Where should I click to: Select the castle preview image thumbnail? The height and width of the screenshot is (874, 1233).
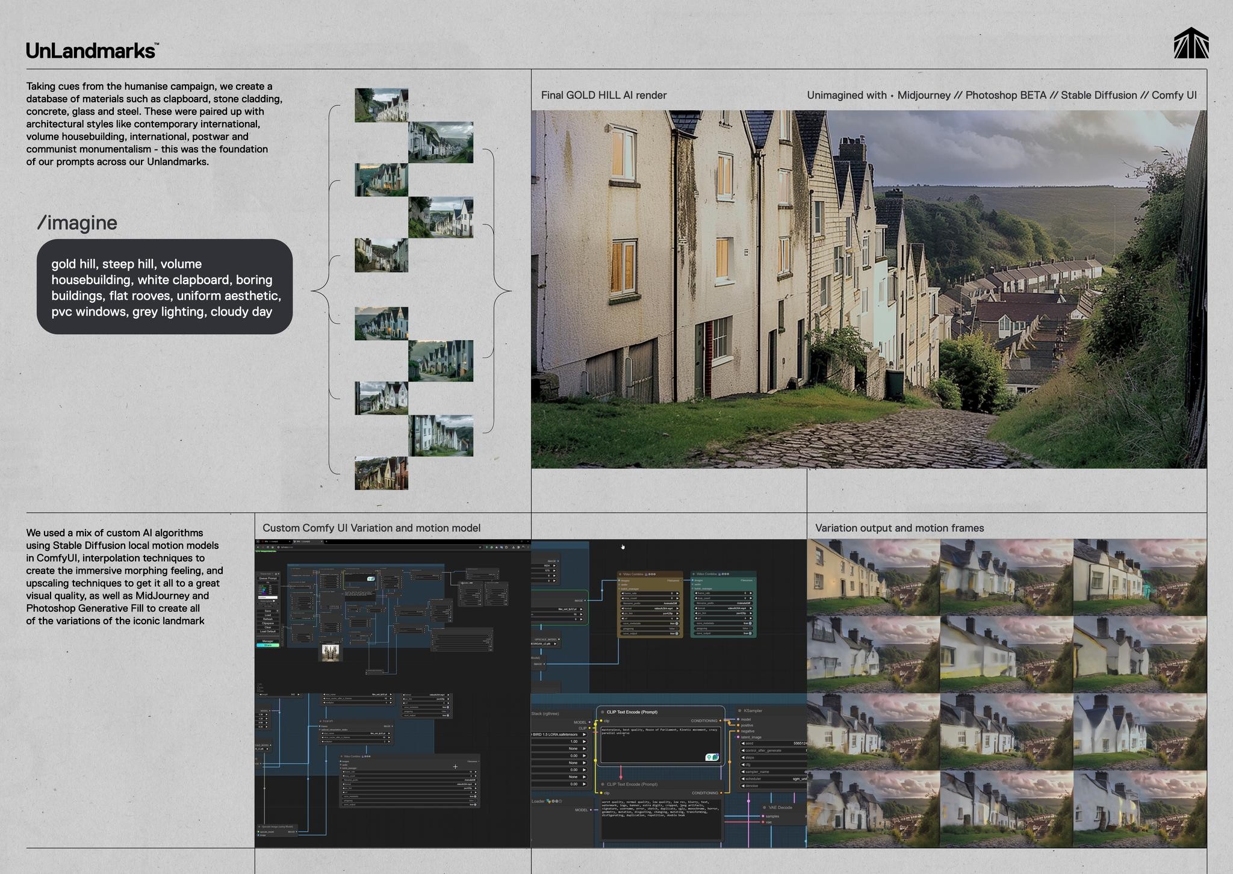(x=329, y=653)
